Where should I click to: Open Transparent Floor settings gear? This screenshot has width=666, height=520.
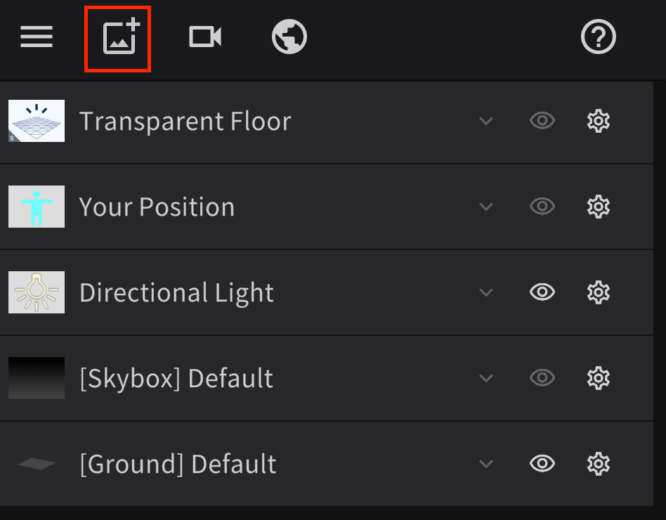(x=598, y=121)
